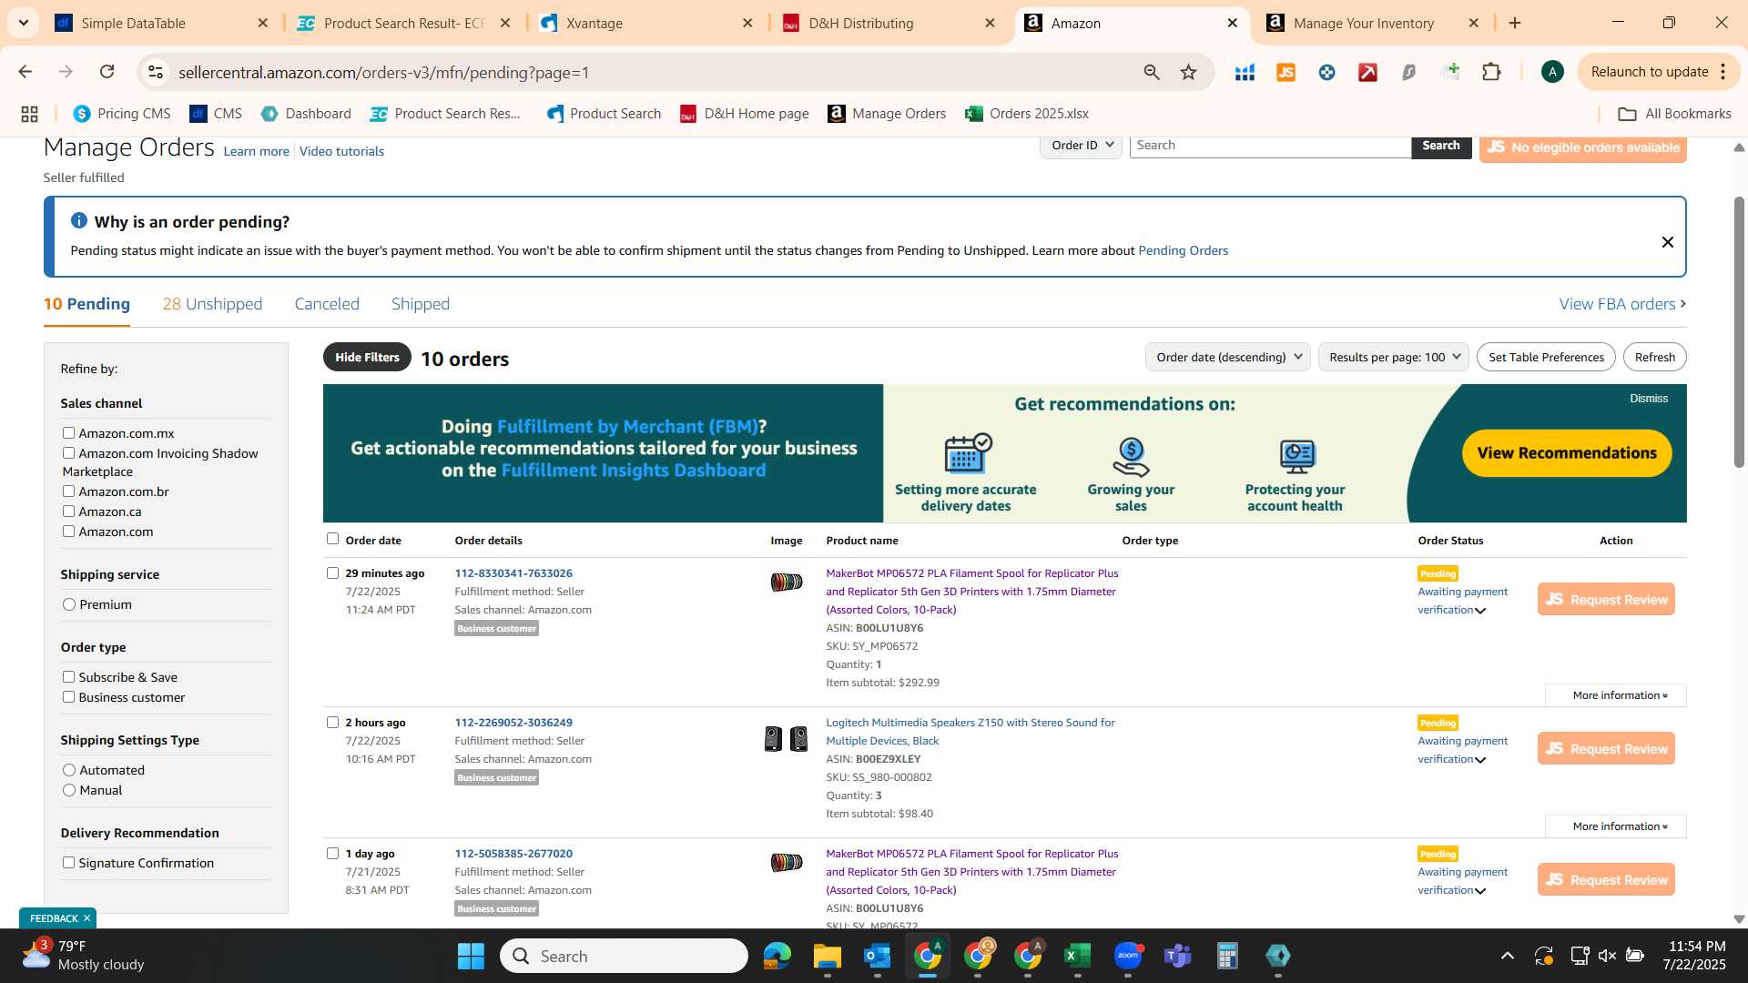Open order link 112-8330341-7633026
This screenshot has height=983, width=1748.
(x=513, y=573)
